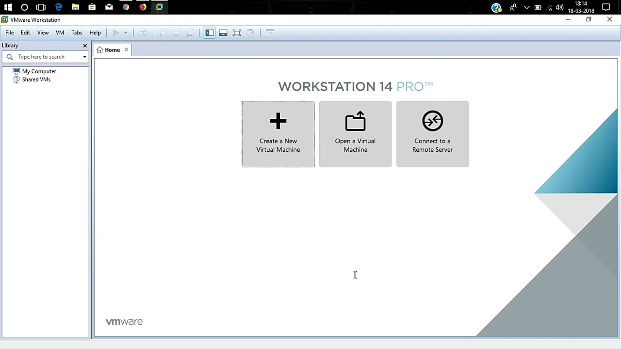Click the People icon in system tray
This screenshot has width=621, height=349.
[x=513, y=7]
